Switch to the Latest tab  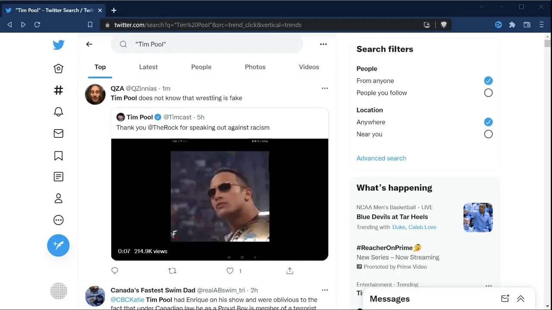(148, 67)
